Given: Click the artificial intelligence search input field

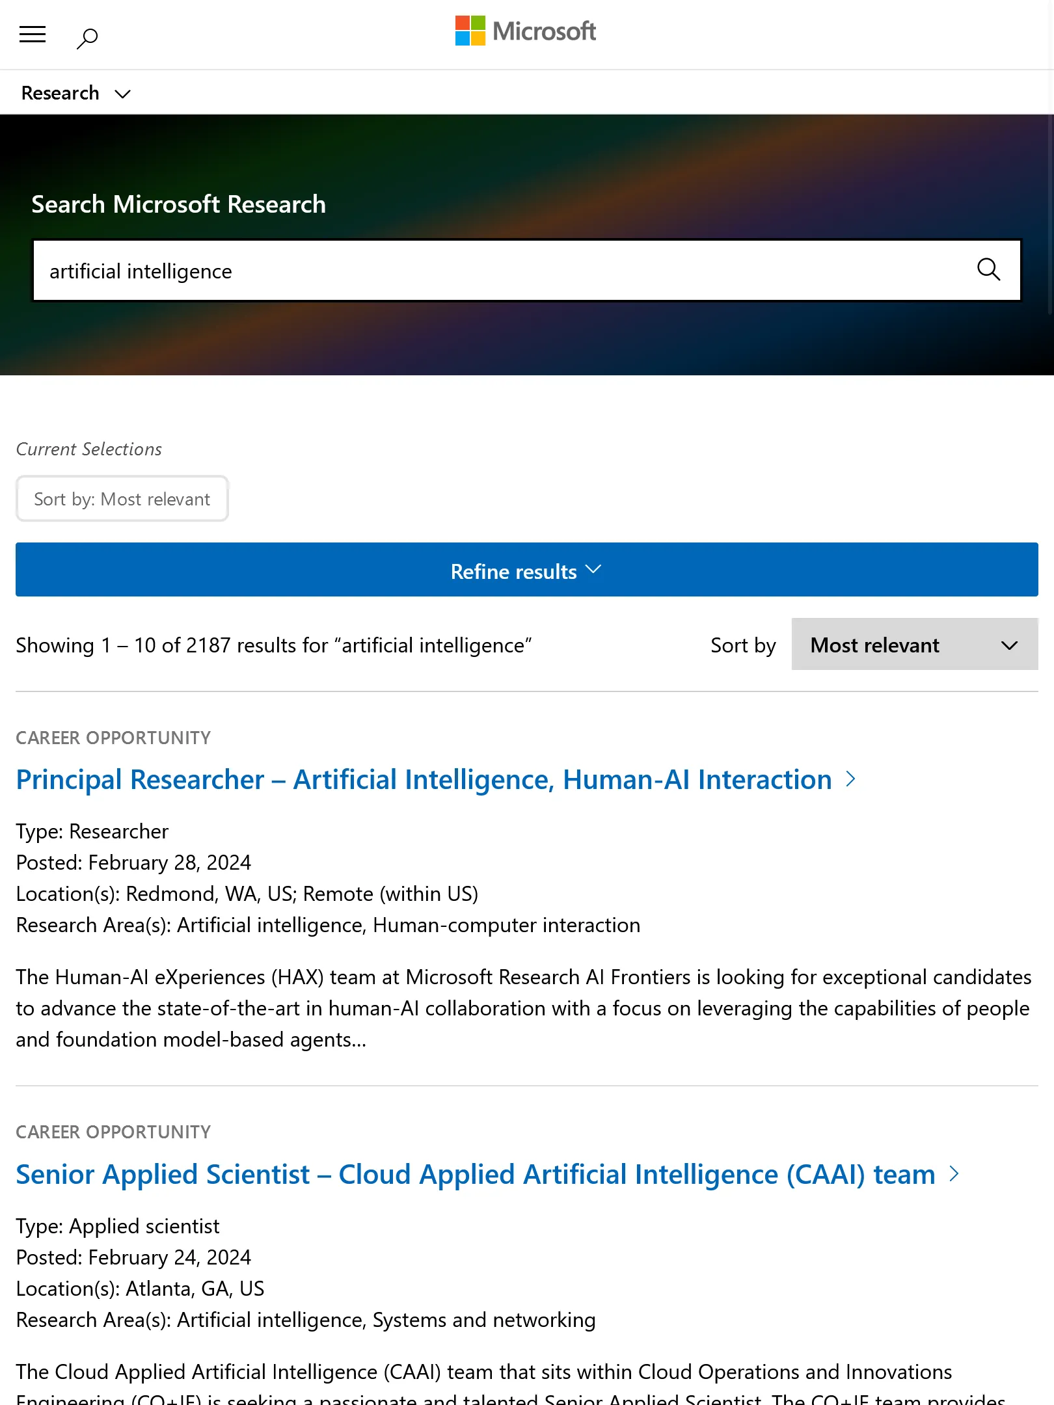Looking at the screenshot, I should click(494, 271).
